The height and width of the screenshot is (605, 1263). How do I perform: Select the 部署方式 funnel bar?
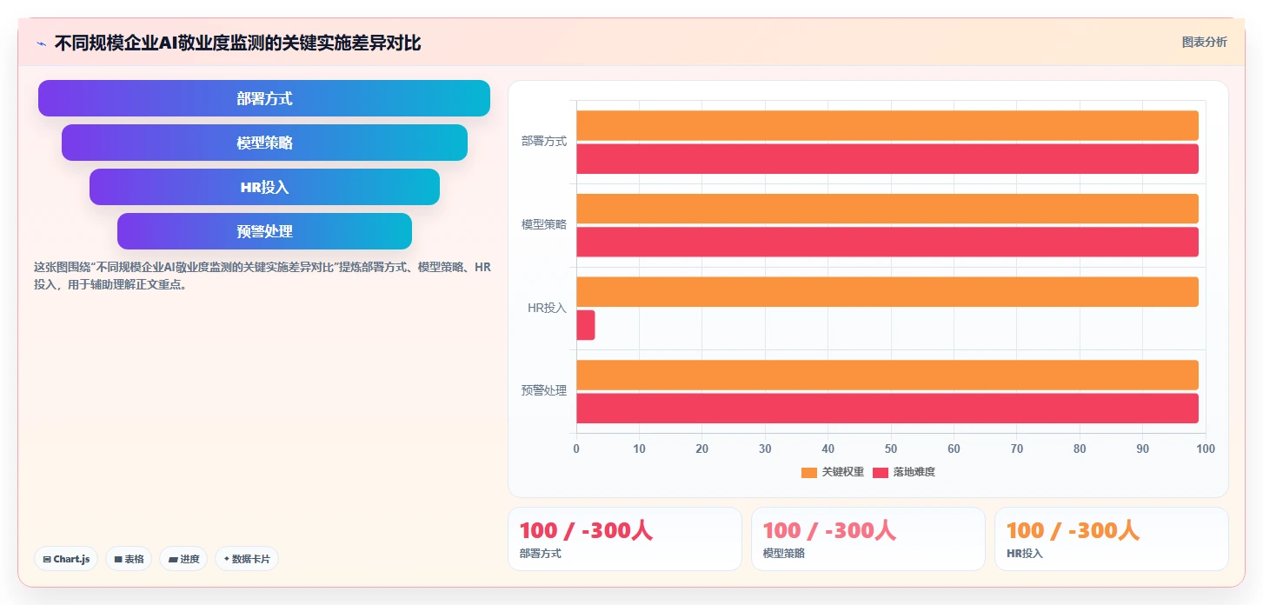point(264,98)
